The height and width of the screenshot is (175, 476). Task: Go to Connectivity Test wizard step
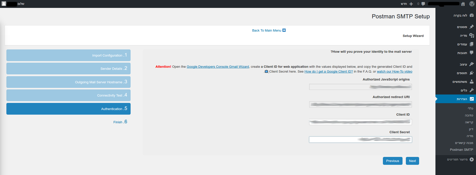tap(68, 95)
